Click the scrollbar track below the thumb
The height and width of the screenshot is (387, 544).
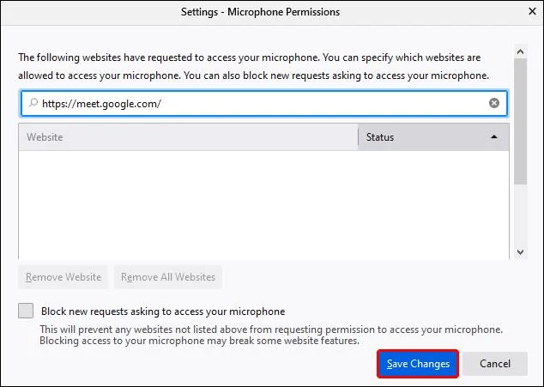click(x=520, y=215)
